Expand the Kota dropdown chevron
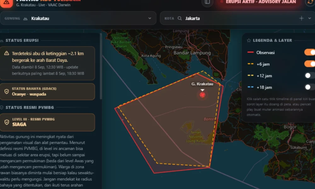This screenshot has width=315, height=189. click(x=310, y=18)
